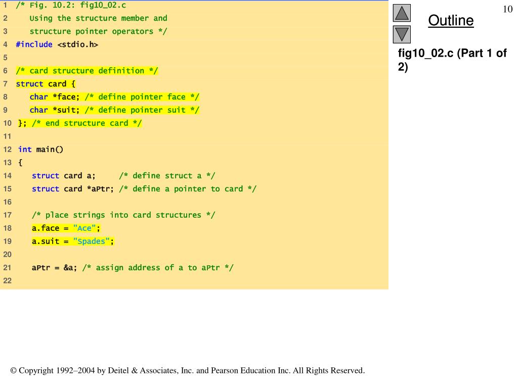518x388 pixels.
Task: Select the char *face; declaration
Action: pyautogui.click(x=55, y=97)
